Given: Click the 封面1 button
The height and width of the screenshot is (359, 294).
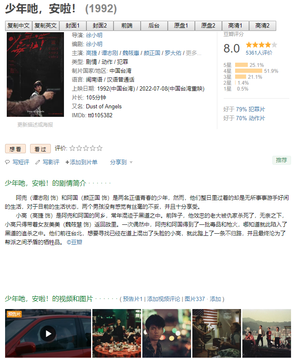Looking at the screenshot, I should tap(72, 26).
